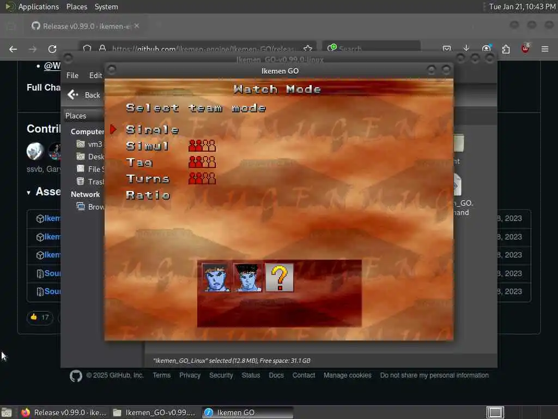Click GitHub logo in footer
The image size is (558, 419).
click(76, 376)
